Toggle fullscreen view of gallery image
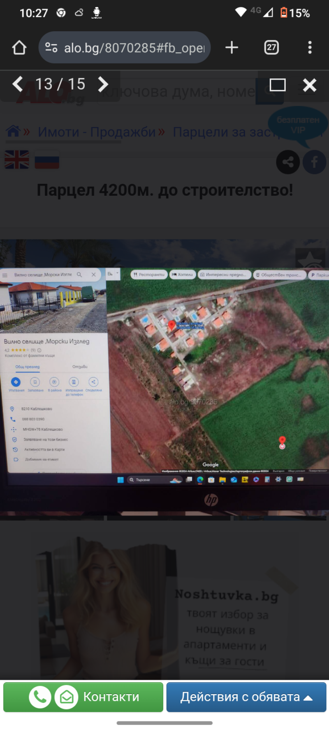Image resolution: width=329 pixels, height=733 pixels. click(277, 85)
